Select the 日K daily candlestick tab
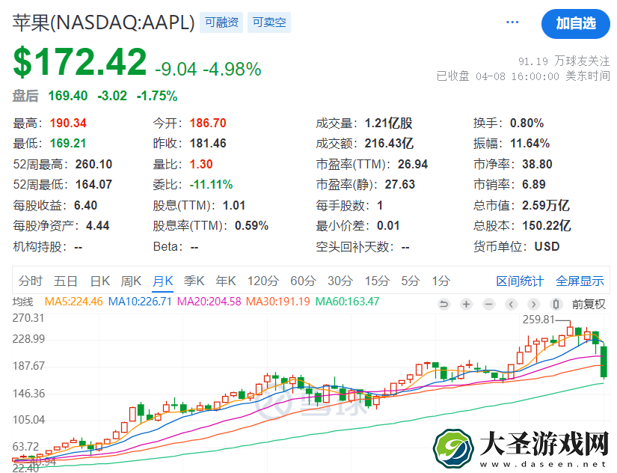The height and width of the screenshot is (473, 617). [100, 281]
